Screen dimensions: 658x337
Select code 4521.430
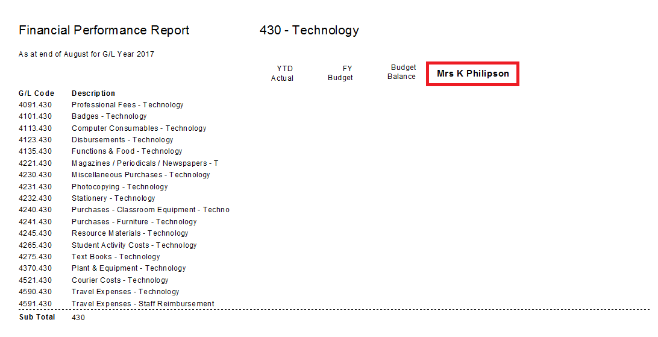click(35, 280)
